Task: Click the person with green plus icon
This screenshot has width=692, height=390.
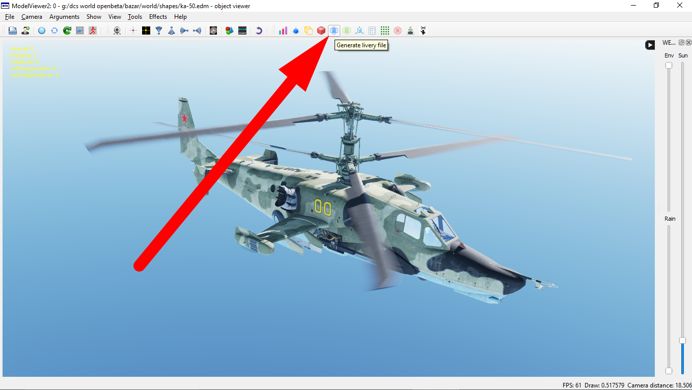Action: pyautogui.click(x=25, y=31)
